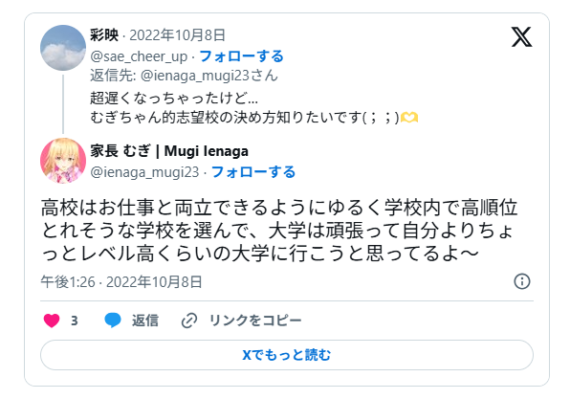Click the 2022年10月8日 date beside 彩映

click(177, 35)
